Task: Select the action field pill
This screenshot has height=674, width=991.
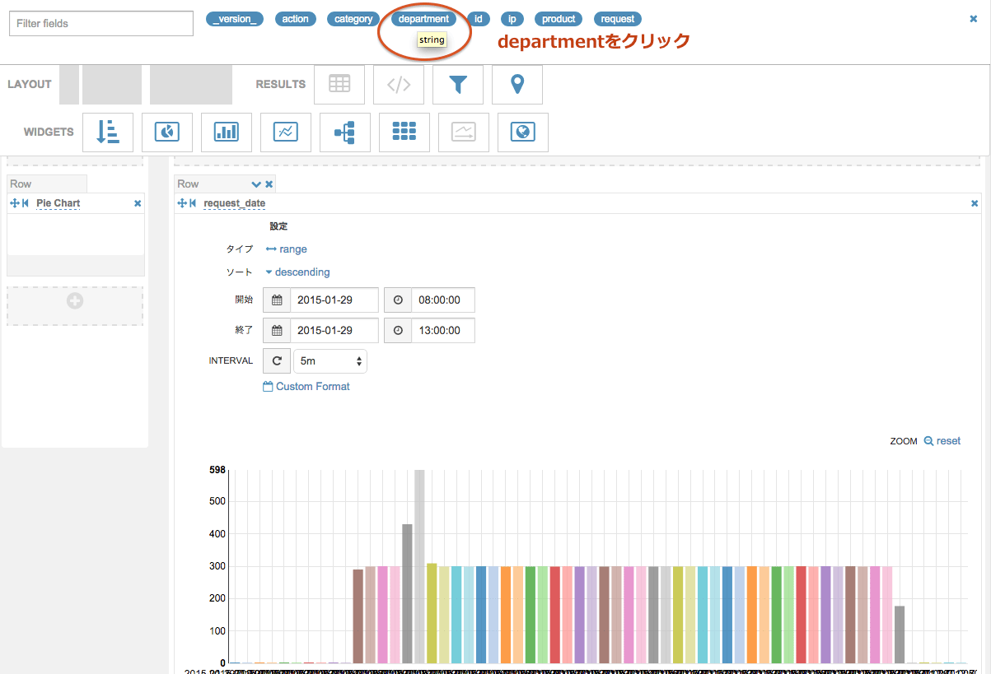Action: [296, 19]
